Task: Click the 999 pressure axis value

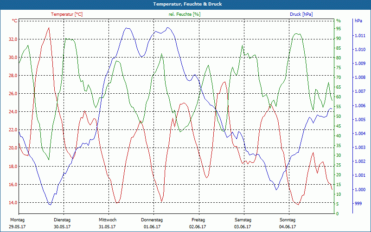Action: click(x=358, y=204)
